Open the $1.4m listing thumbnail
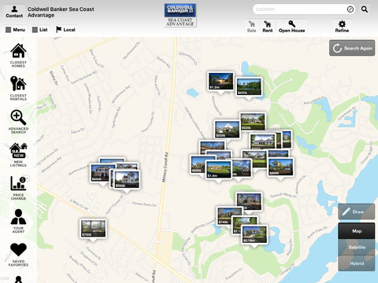378x283 pixels. 219,169
